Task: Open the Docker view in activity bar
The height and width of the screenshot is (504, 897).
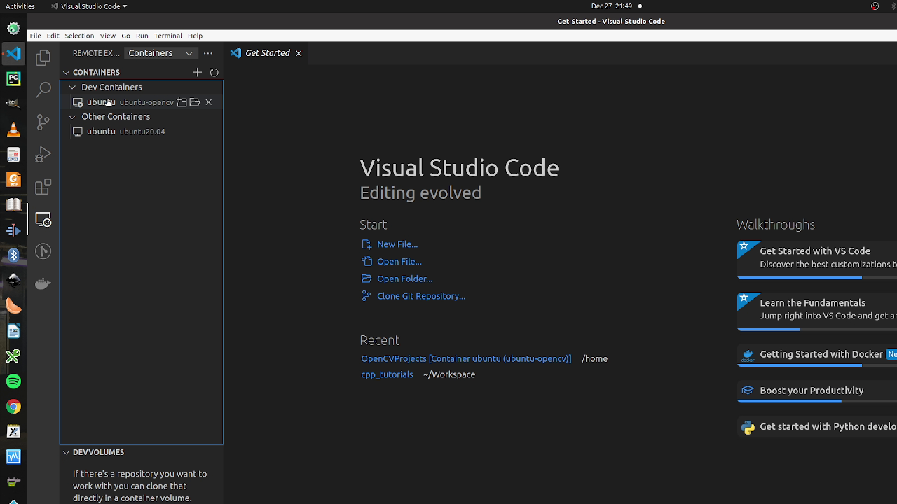Action: pos(43,283)
